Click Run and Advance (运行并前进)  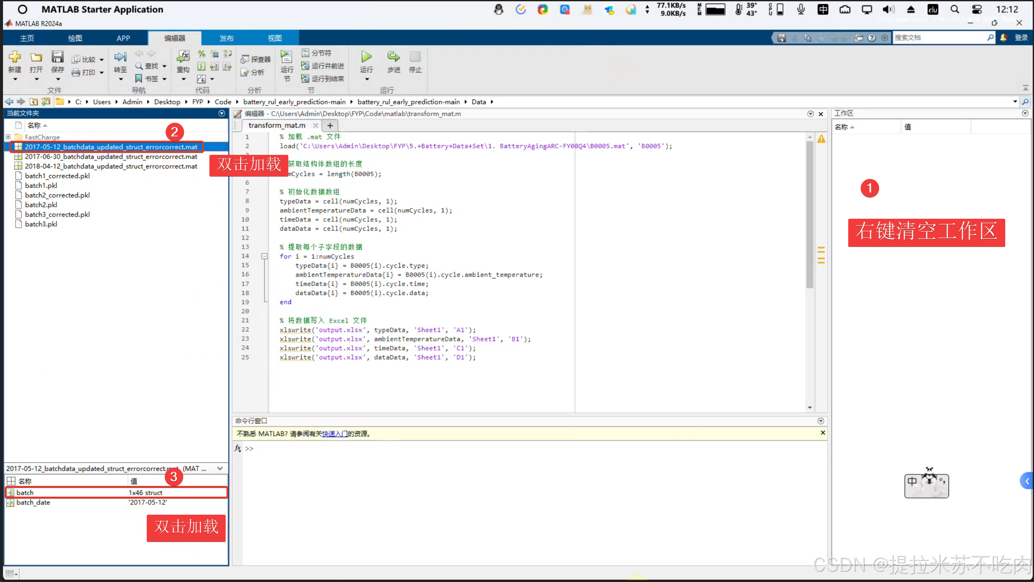[x=323, y=66]
